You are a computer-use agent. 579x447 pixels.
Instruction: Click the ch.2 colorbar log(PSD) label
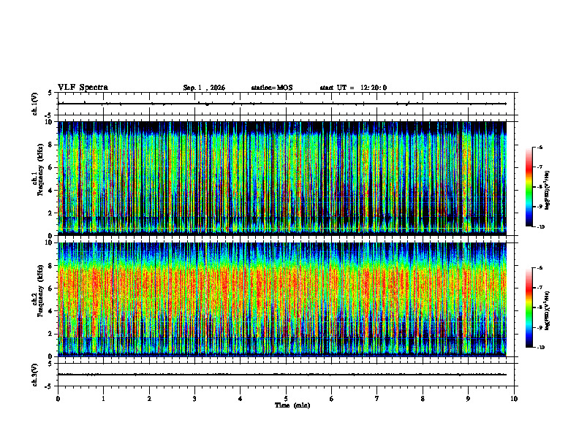coord(548,311)
